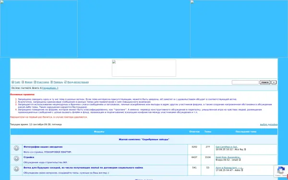The image size is (288, 180).
Task: Open the выбор дизайна link
Action: click(269, 124)
